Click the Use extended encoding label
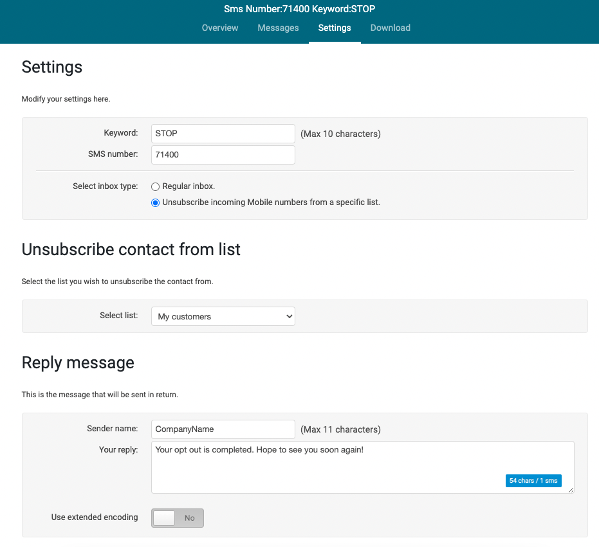 pos(95,517)
